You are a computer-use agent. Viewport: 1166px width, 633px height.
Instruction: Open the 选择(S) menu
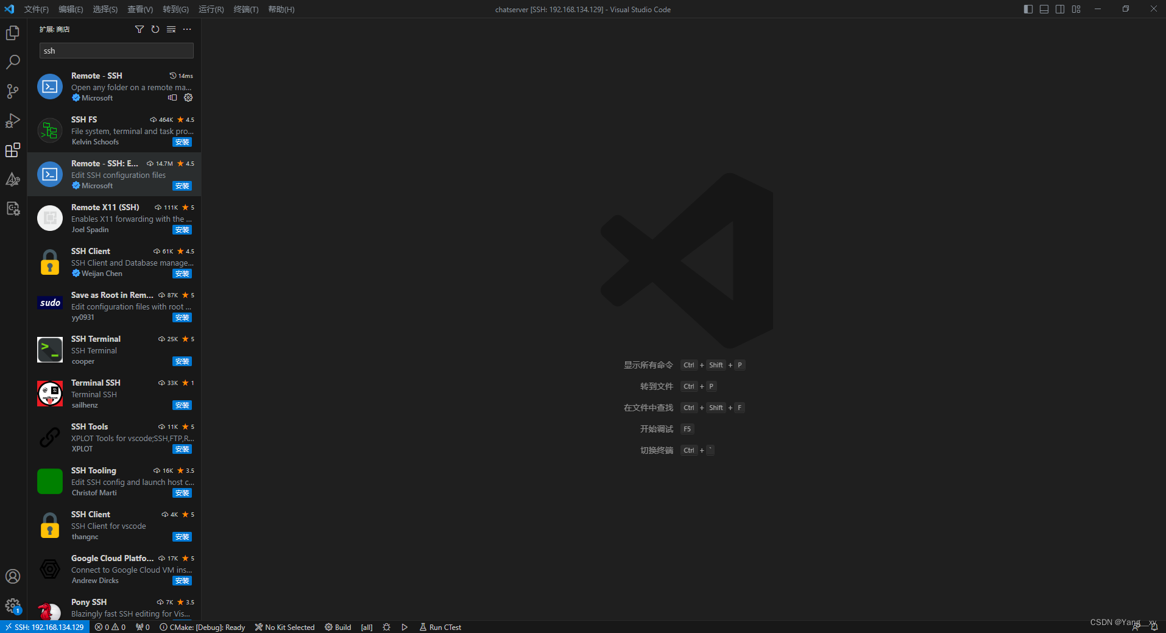[105, 9]
